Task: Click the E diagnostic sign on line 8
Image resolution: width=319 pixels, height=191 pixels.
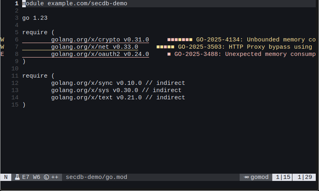Action: coord(2,54)
